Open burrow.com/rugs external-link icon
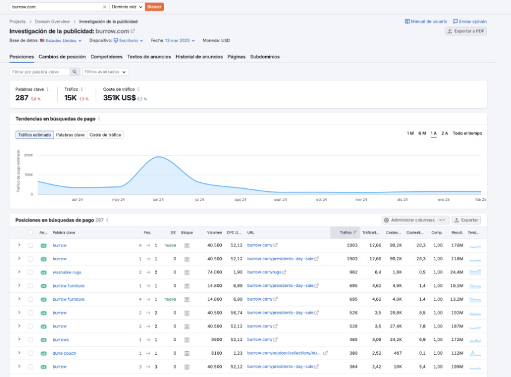Image resolution: width=511 pixels, height=377 pixels. click(x=284, y=272)
